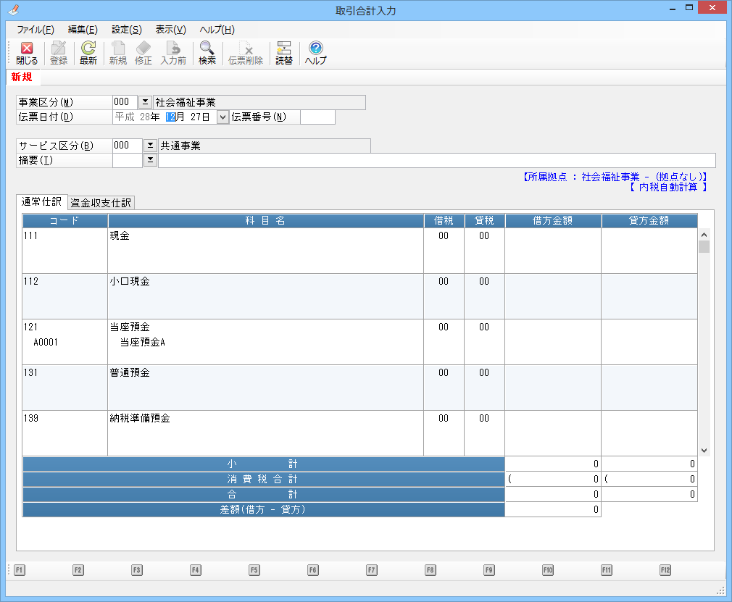This screenshot has height=602, width=732.
Task: Switch to the 資金収支仕訳 tab
Action: [x=101, y=203]
